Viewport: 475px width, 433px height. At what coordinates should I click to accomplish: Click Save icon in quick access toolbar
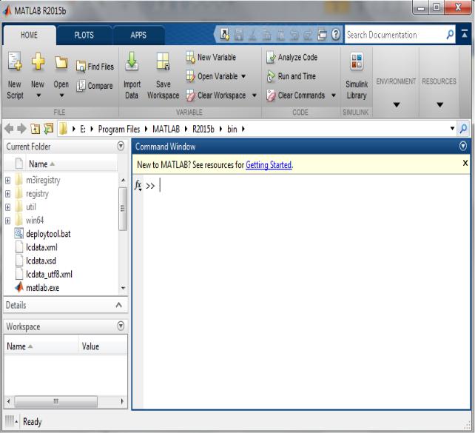coord(239,35)
